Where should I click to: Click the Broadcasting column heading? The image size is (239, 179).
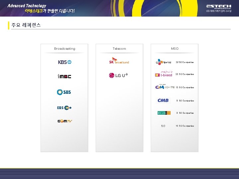click(65, 48)
